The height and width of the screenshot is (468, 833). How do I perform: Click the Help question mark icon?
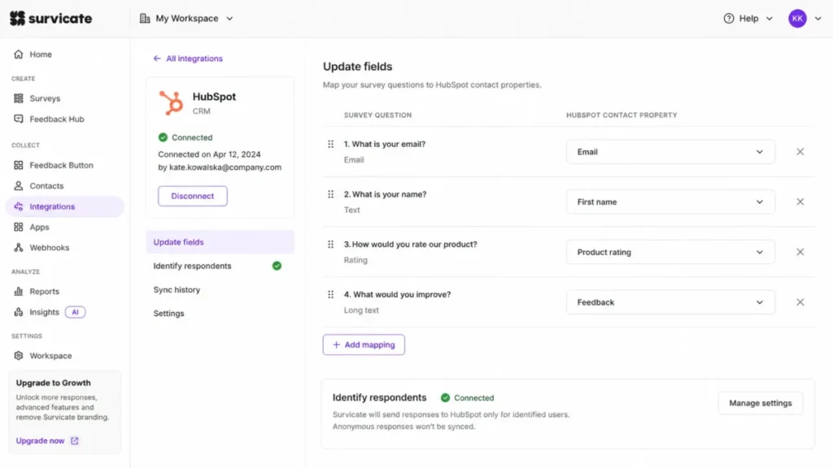(x=729, y=19)
